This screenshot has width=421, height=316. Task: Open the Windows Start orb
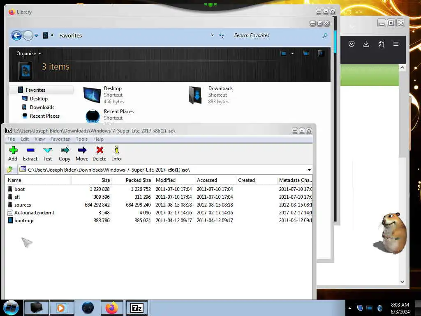coord(11,308)
